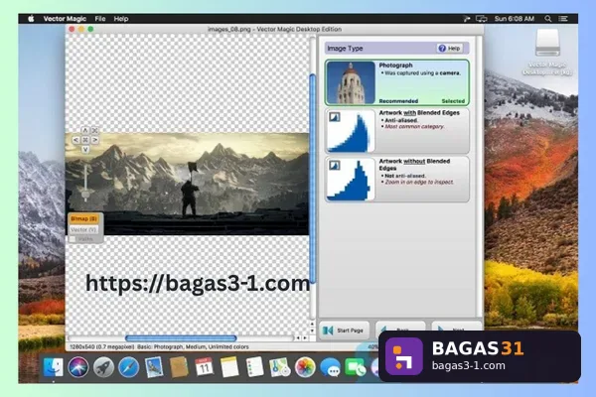Pan the preview left with the arrow
596x397 pixels.
click(x=75, y=140)
